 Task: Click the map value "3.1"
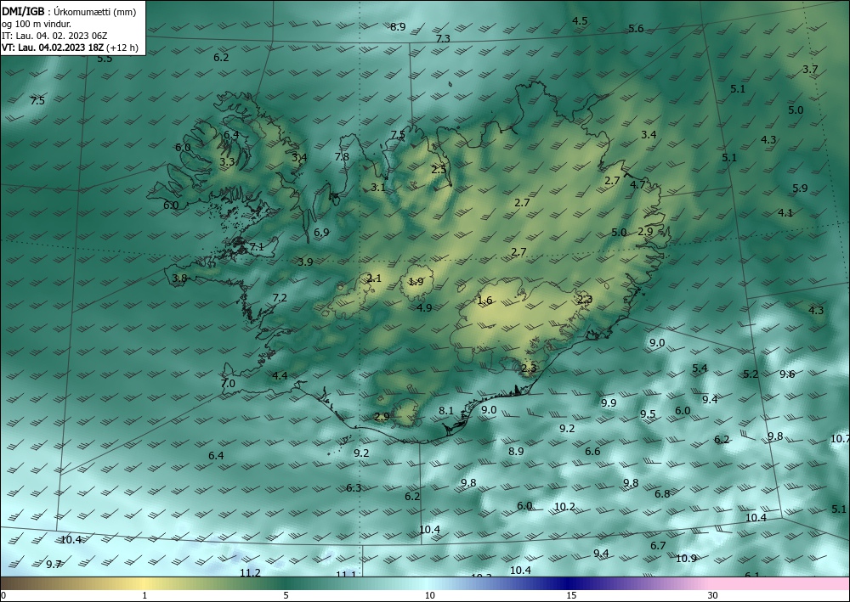pyautogui.click(x=378, y=188)
